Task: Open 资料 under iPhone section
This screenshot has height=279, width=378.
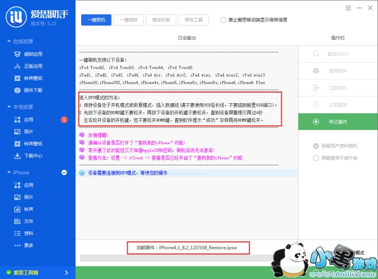Action: click(x=23, y=234)
